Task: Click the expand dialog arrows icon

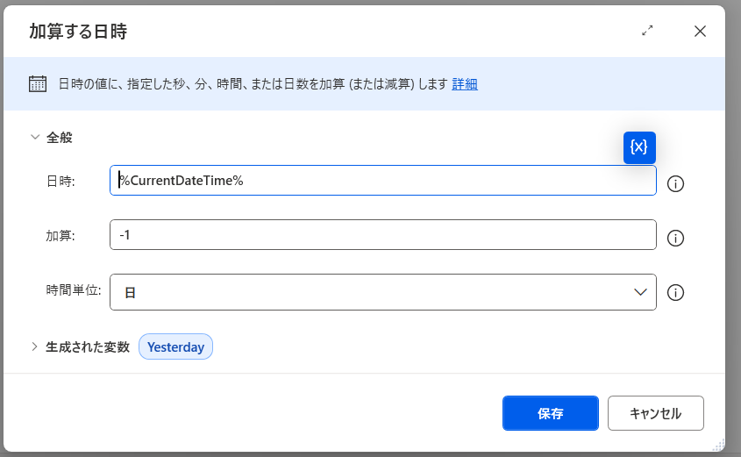Action: click(647, 31)
